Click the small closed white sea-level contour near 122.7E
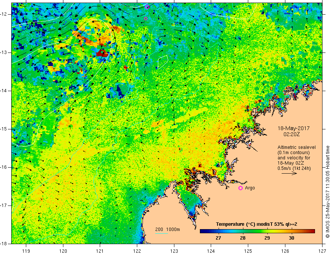This screenshot has height=255, width=330. (163, 61)
